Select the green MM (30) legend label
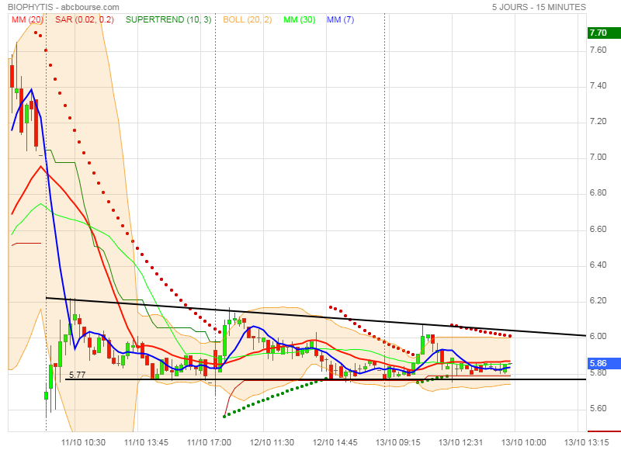The width and height of the screenshot is (621, 450). click(300, 19)
